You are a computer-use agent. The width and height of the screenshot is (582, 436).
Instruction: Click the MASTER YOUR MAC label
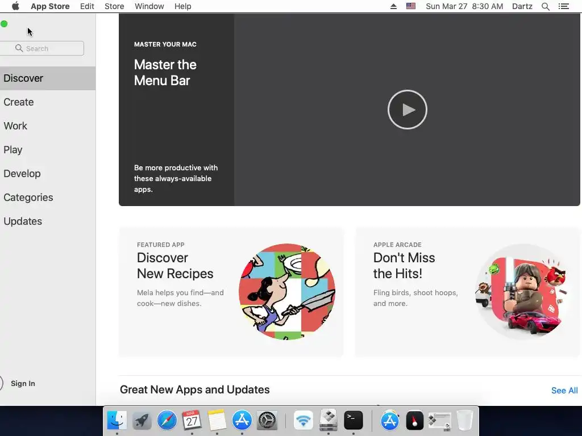tap(165, 44)
